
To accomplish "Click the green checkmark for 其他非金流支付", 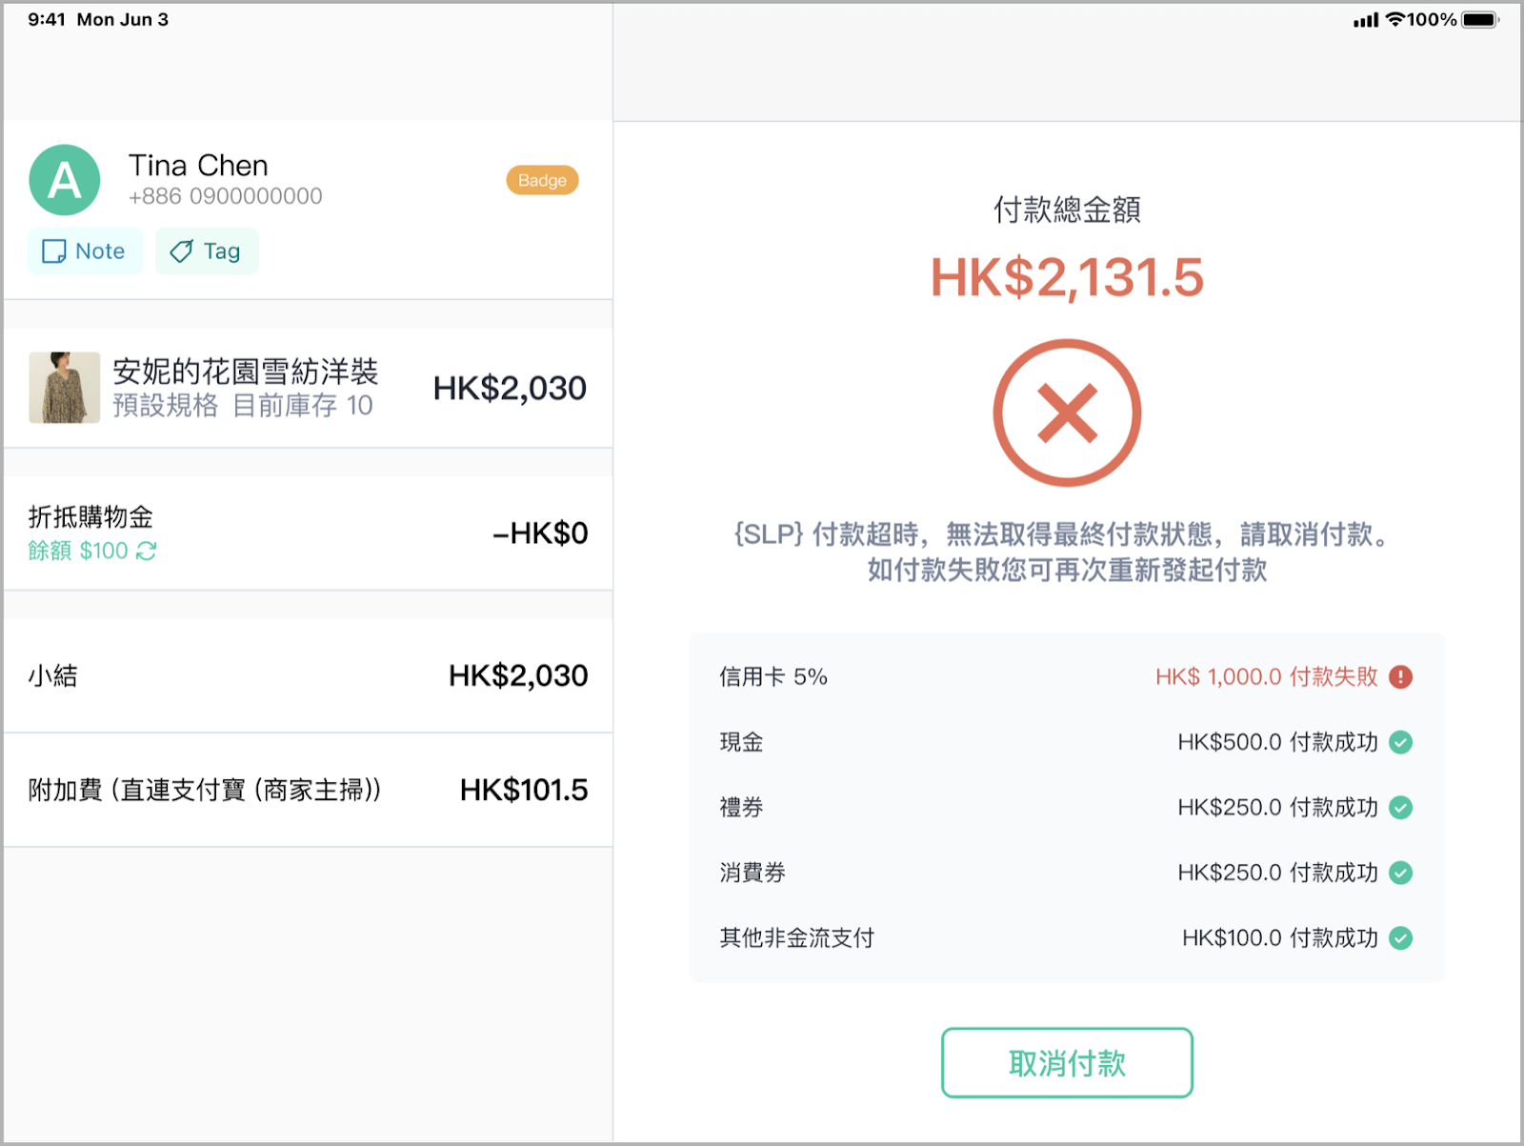I will 1400,938.
